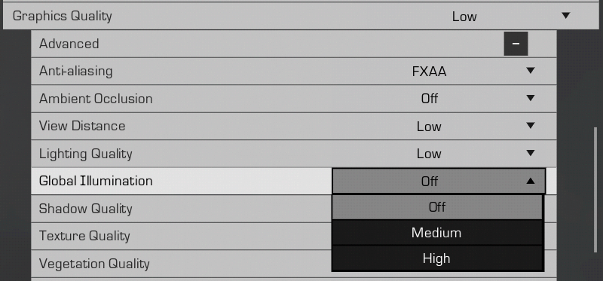Click the Low value of Graphics Quality
The image size is (603, 281).
tap(464, 16)
